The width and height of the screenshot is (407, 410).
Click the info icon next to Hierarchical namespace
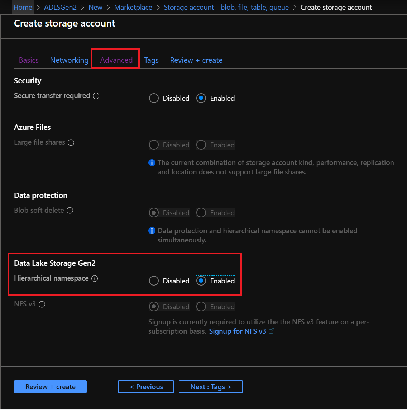(94, 278)
